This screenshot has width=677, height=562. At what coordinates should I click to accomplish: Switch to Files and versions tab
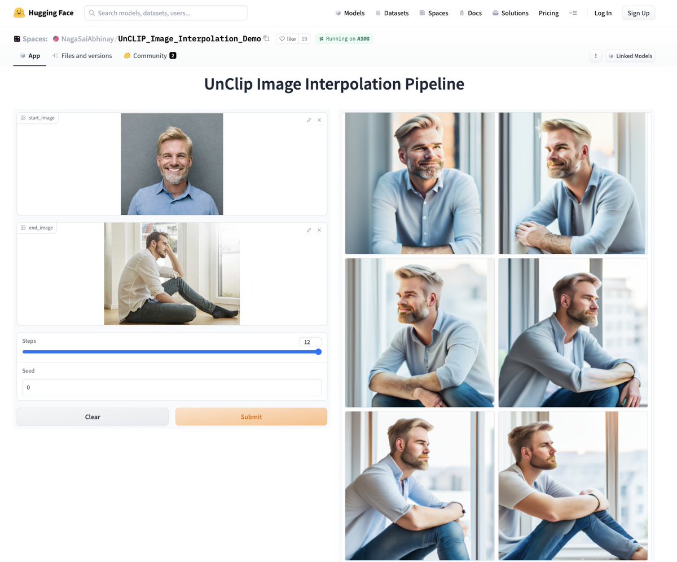tap(82, 56)
